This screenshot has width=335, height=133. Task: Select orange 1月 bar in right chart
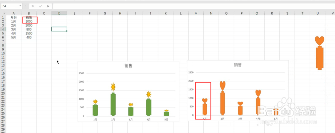tap(205, 109)
